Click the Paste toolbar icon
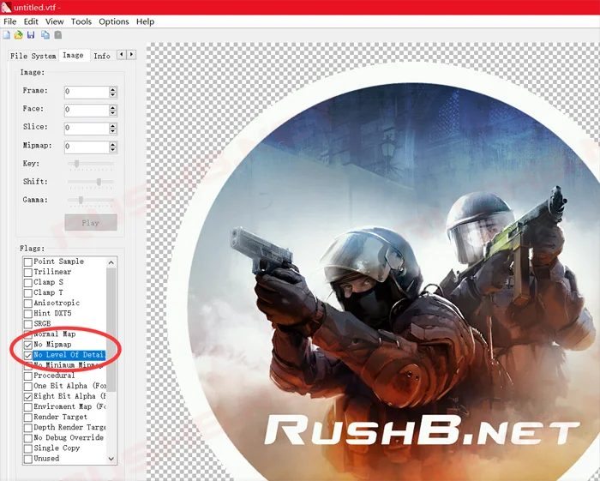 [57, 35]
